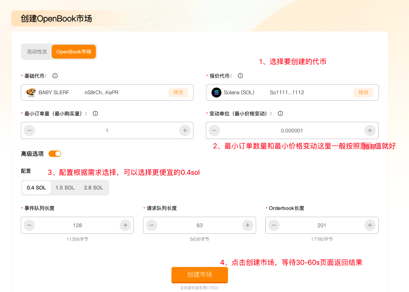Select the 0.4 SOL configuration
409x292 pixels.
coord(37,188)
